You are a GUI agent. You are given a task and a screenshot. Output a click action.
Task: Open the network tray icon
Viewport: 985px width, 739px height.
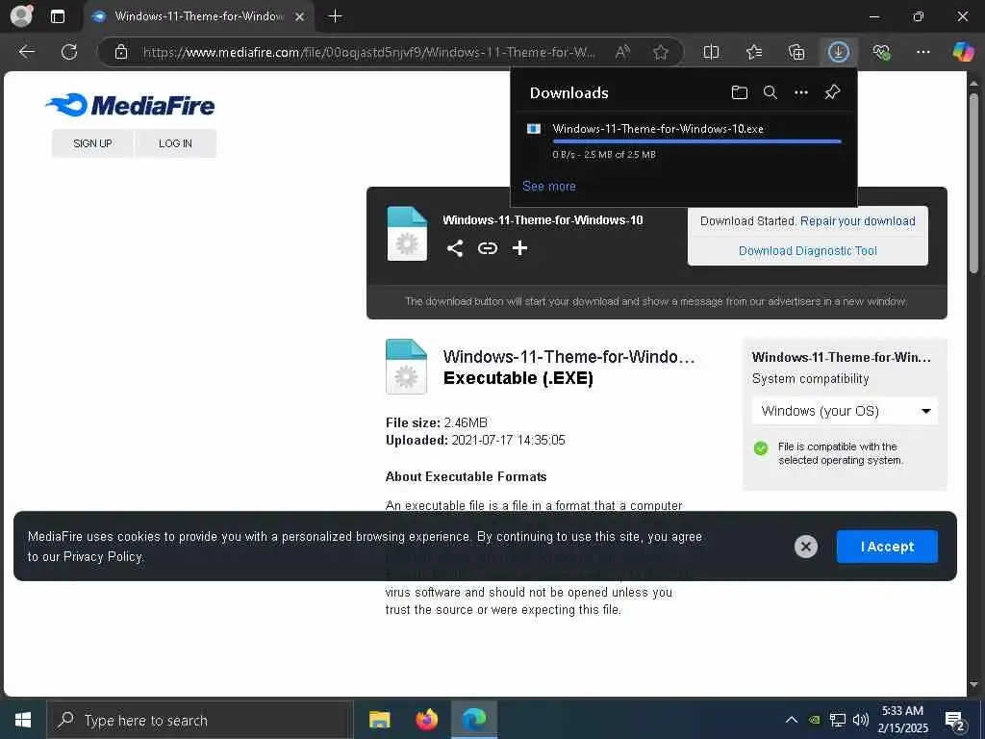tap(838, 720)
